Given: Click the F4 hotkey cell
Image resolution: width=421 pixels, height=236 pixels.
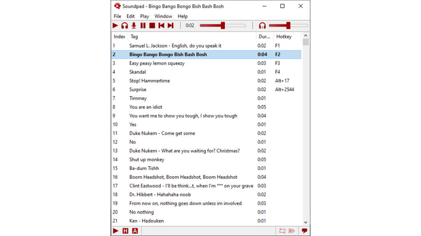Looking at the screenshot, I should pos(278,72).
